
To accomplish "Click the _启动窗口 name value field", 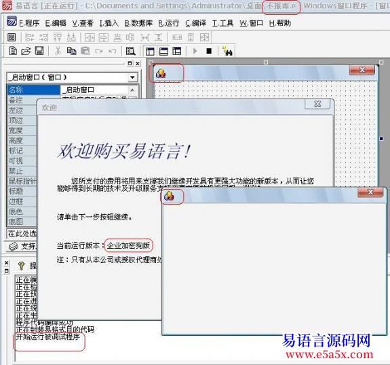I will (94, 90).
